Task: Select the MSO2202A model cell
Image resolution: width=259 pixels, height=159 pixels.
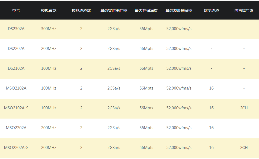Action: 16,128
